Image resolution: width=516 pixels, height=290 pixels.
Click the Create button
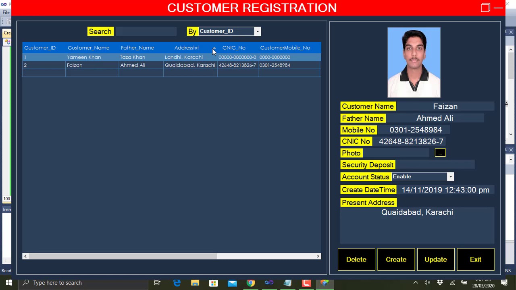click(x=396, y=259)
